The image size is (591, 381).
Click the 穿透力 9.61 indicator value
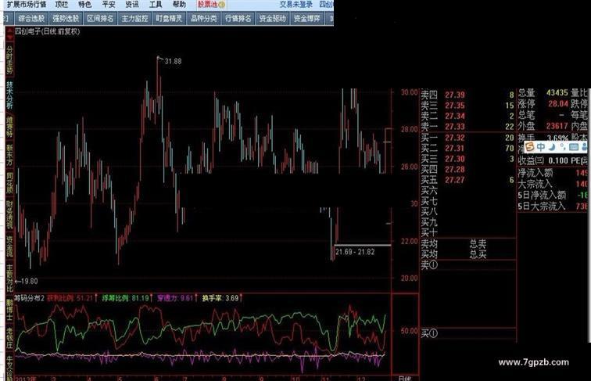(x=175, y=298)
